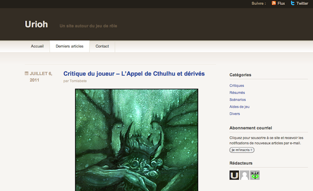Screen dimensions: 313x191
Task: Open the Aides de jeu category
Action: (239, 107)
